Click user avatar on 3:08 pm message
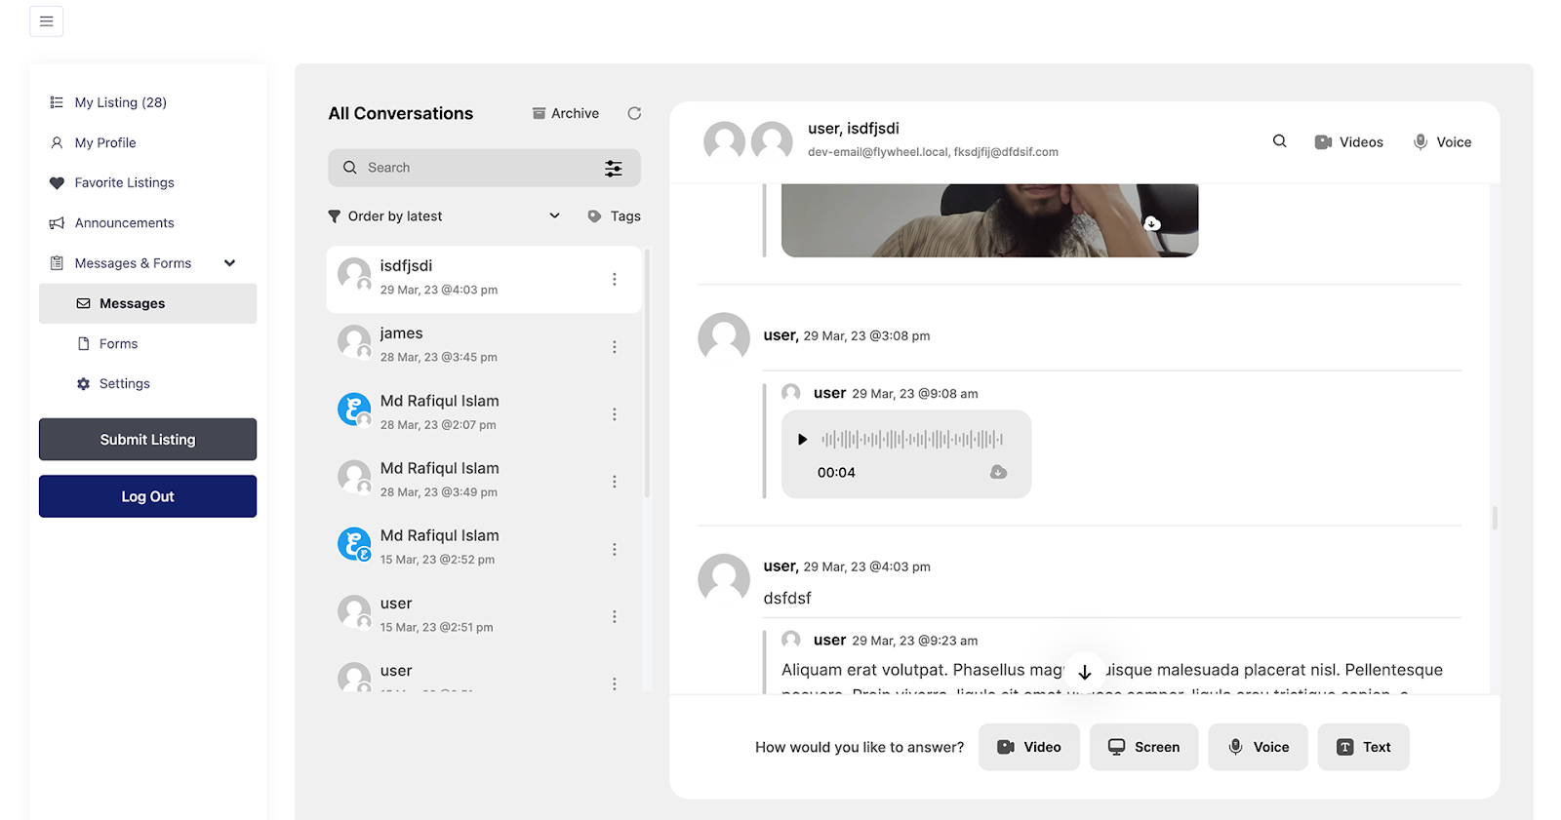This screenshot has width=1561, height=820. 724,338
